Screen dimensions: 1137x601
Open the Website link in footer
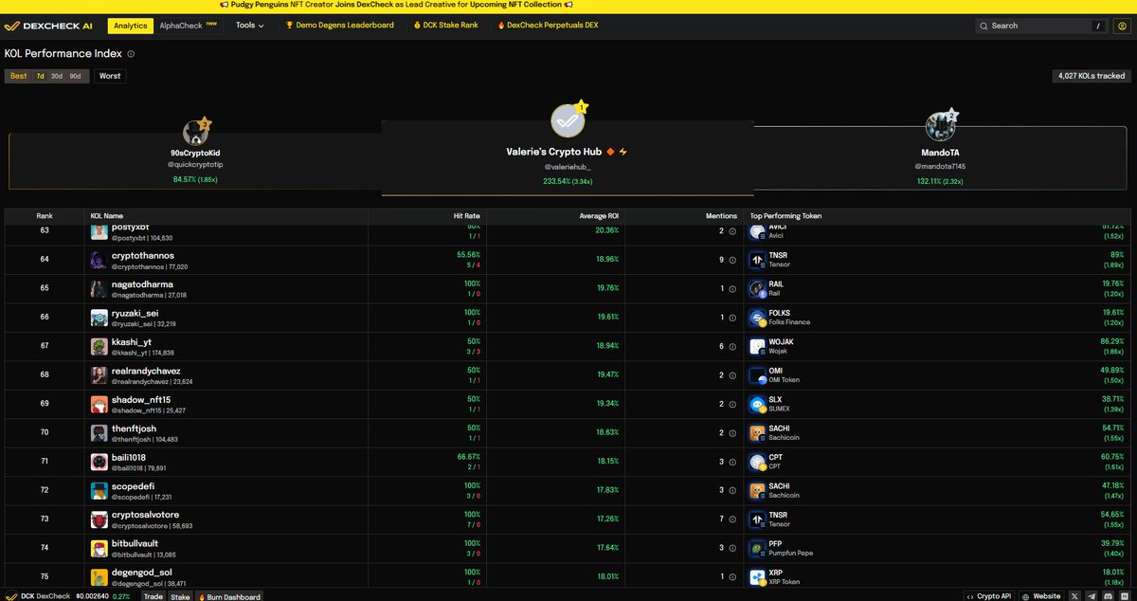[1040, 596]
